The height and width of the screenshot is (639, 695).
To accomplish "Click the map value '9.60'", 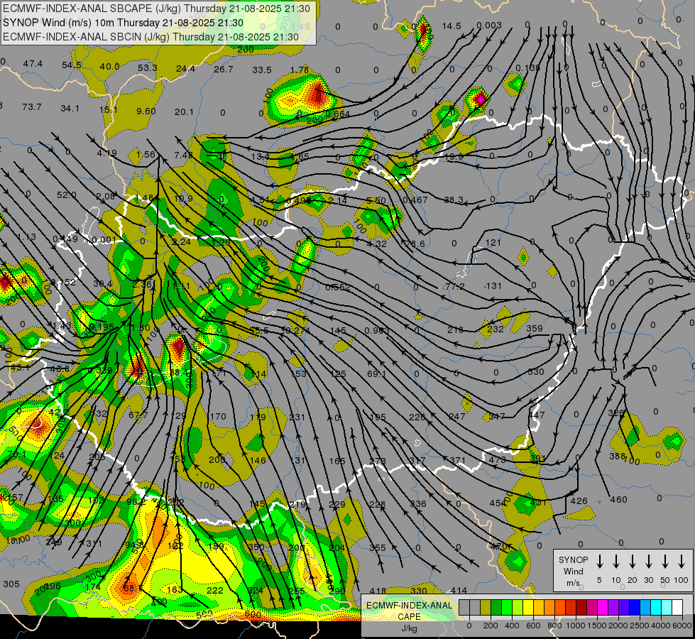I will pos(146,111).
